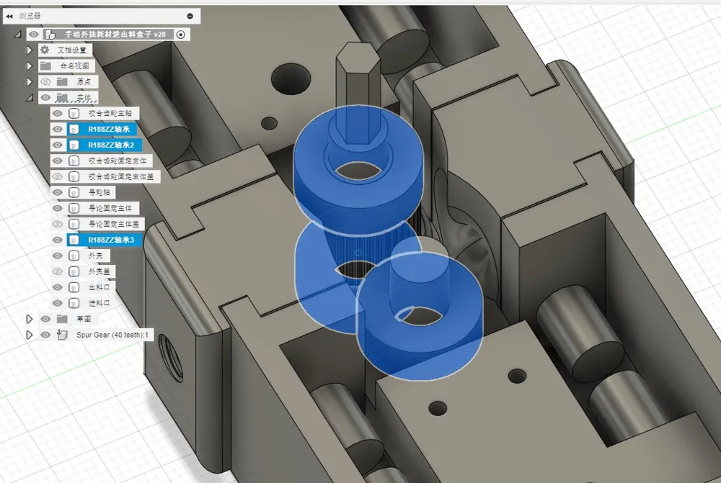The image size is (721, 483).
Task: Expand the 文档设置 tree node
Action: coord(30,50)
